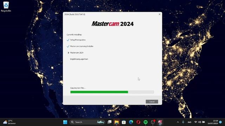Open Microsoft Store from the taskbar
This screenshot has width=225, height=126.
point(124,122)
